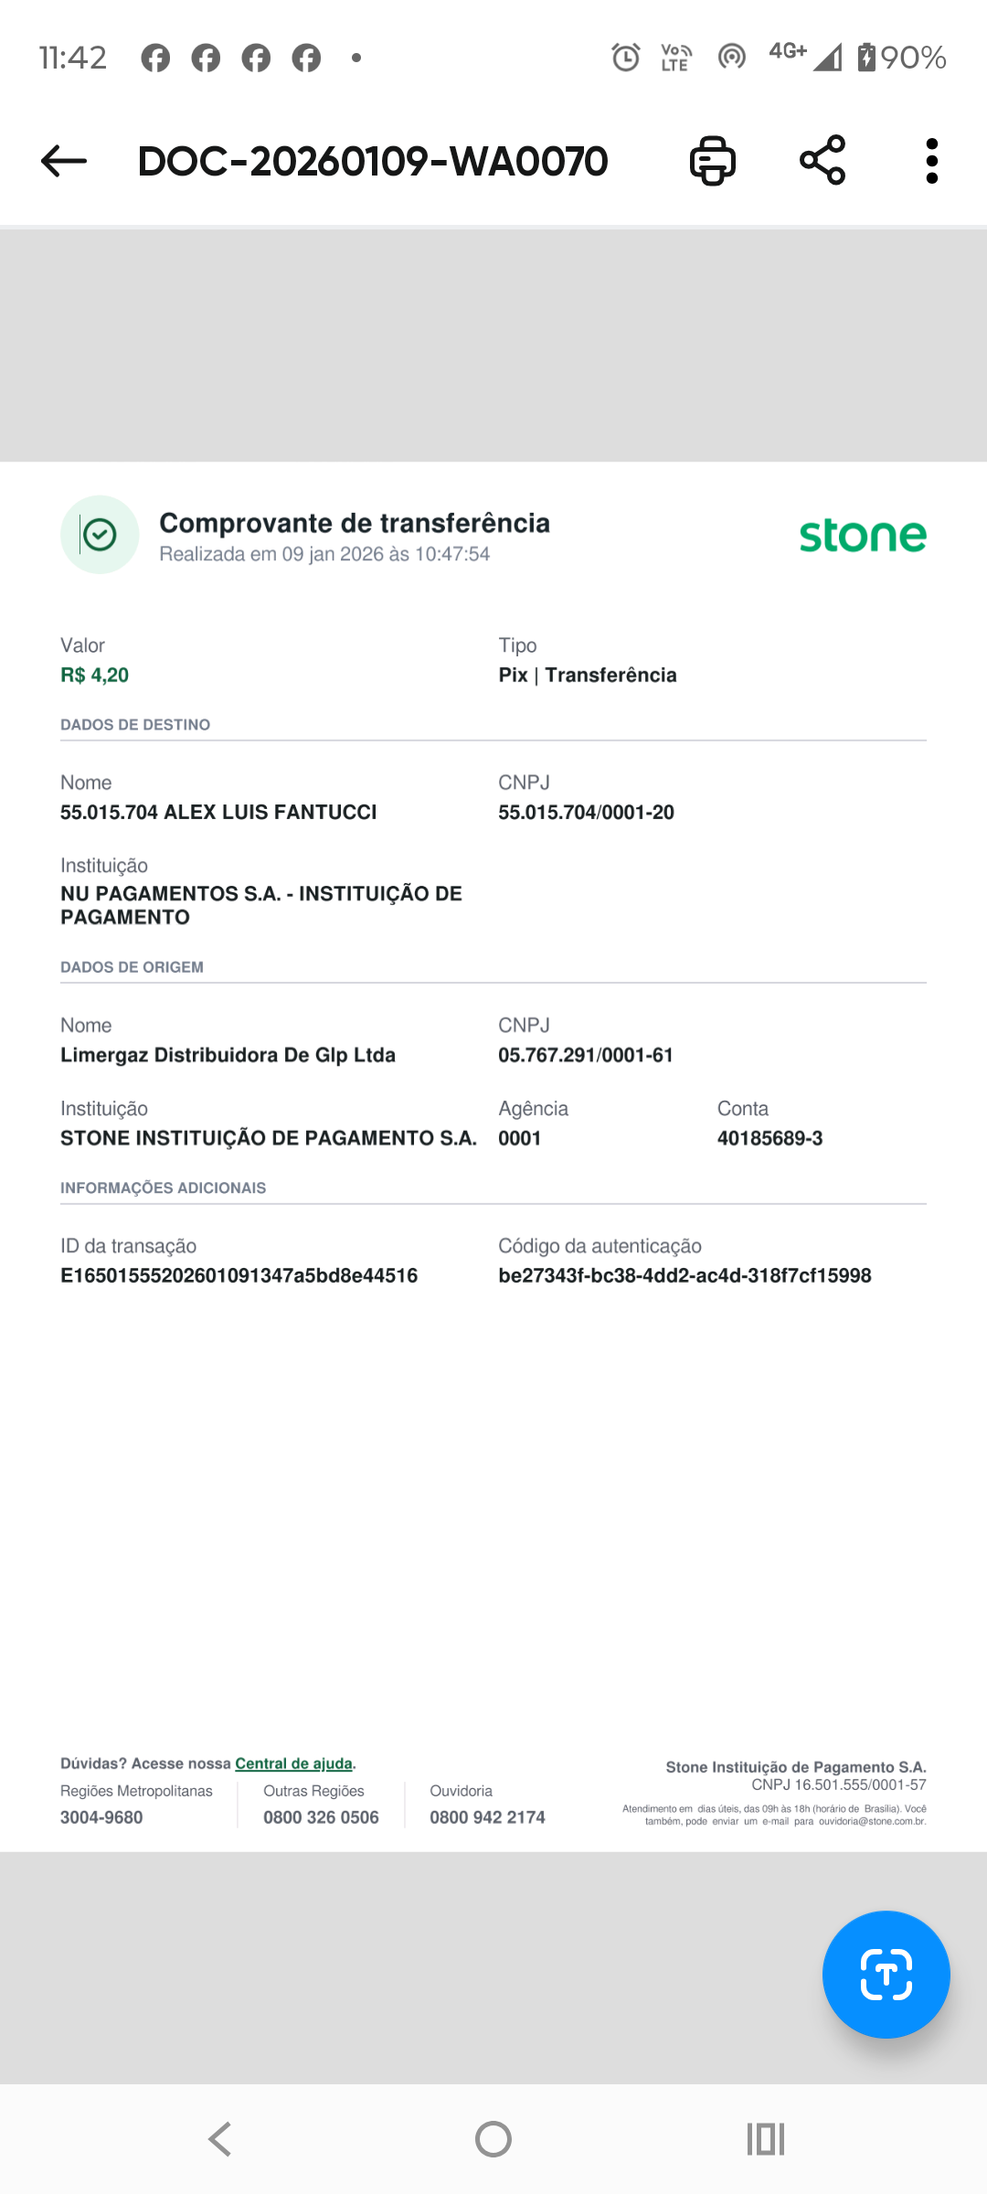Tap the R$ 4,20 transfer amount
987x2194 pixels.
click(x=94, y=676)
